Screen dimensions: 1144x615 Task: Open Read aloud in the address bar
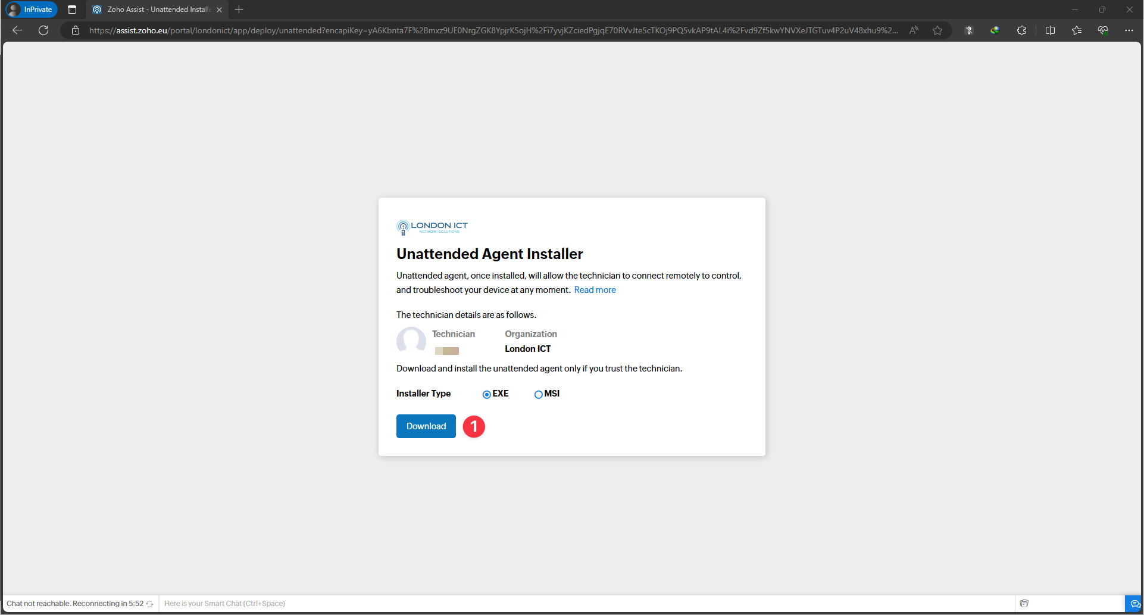point(914,30)
